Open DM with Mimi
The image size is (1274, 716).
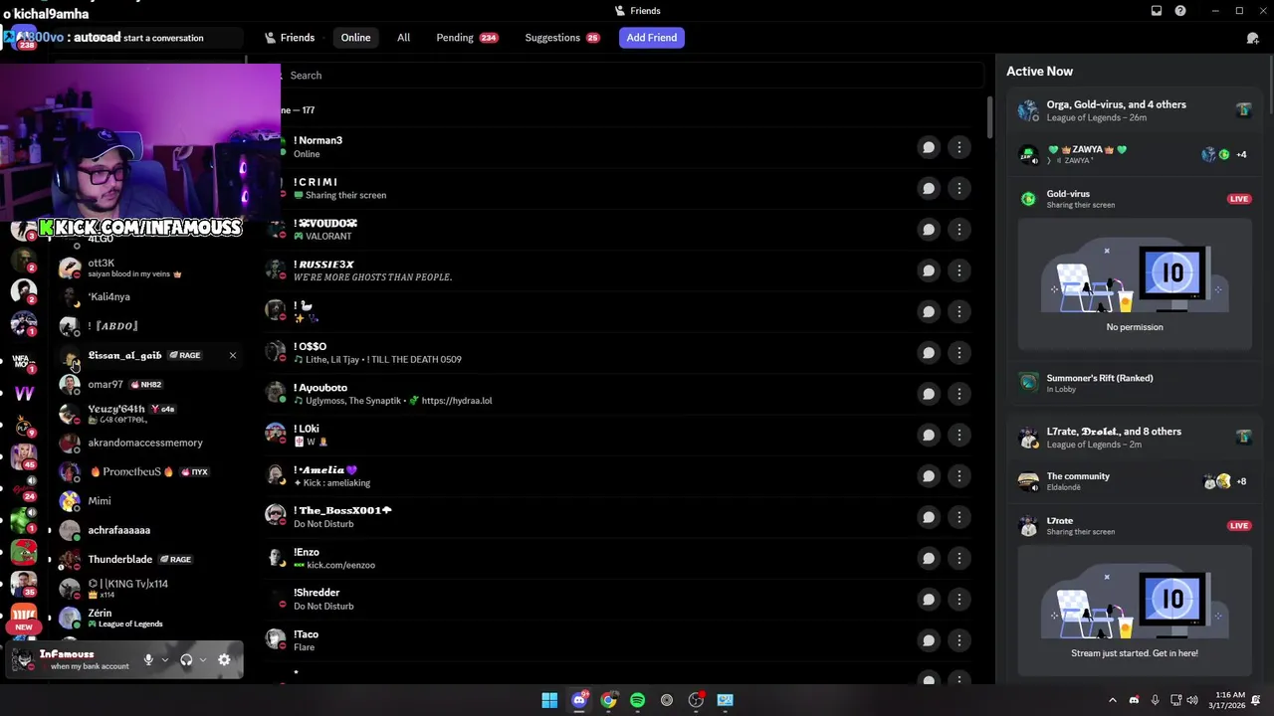(x=147, y=501)
